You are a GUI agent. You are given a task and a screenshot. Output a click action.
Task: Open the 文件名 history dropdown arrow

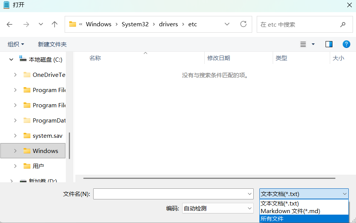point(250,194)
